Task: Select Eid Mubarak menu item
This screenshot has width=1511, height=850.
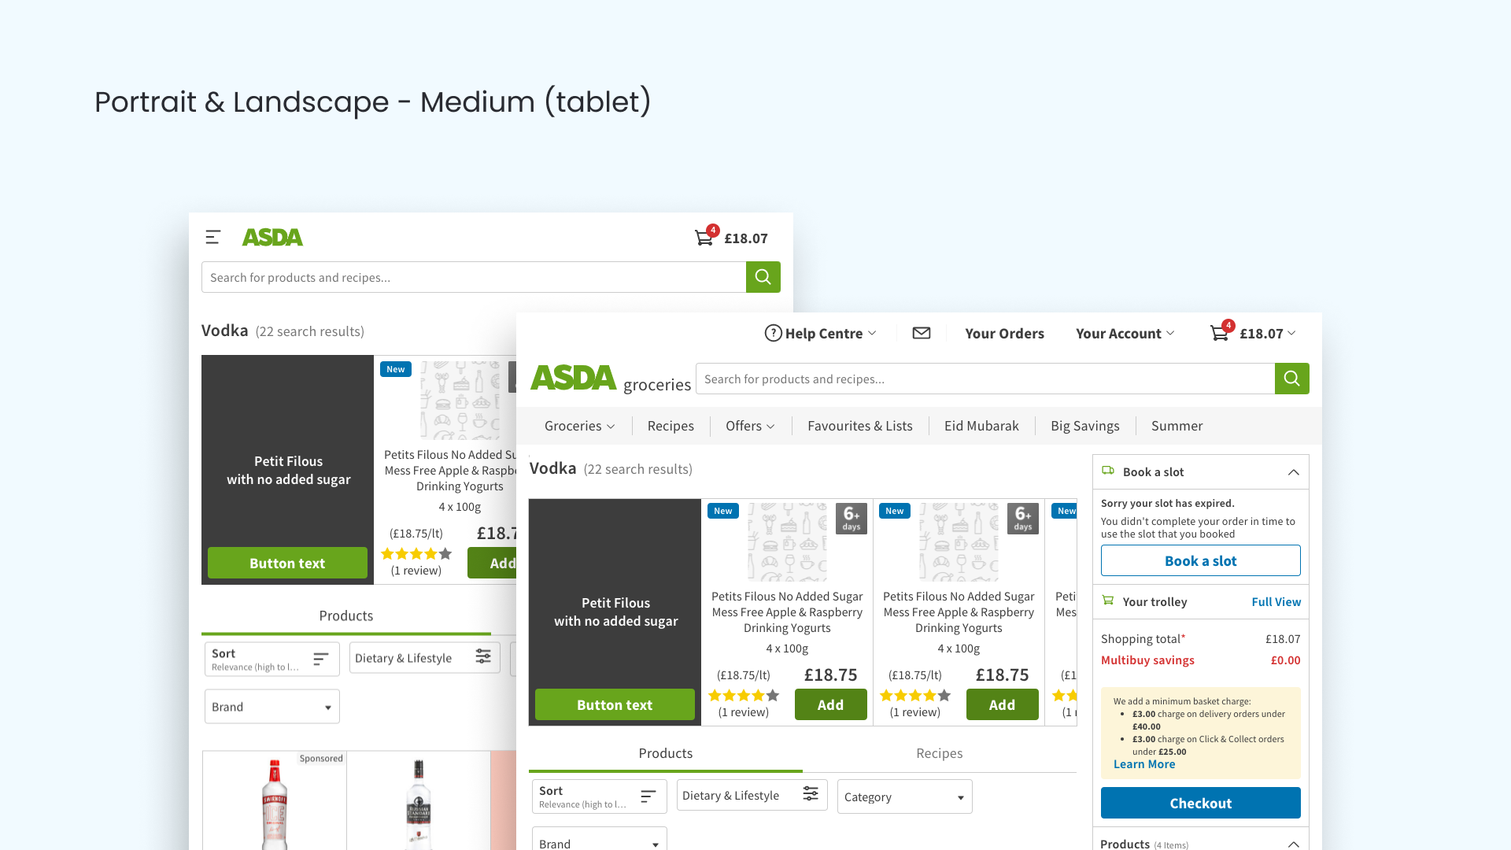Action: point(981,426)
